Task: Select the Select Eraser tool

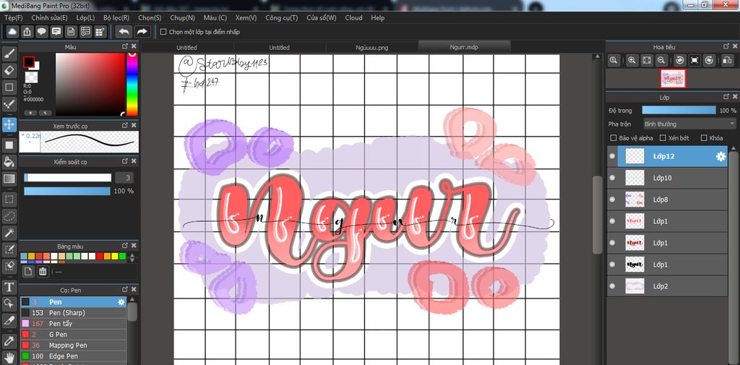Action: click(x=9, y=266)
